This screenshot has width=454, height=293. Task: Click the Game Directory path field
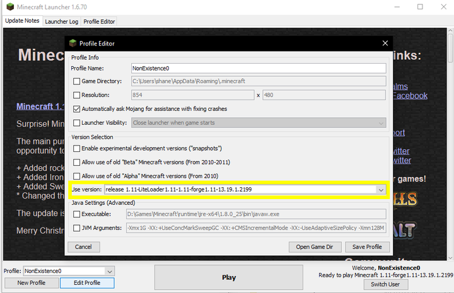(x=259, y=81)
